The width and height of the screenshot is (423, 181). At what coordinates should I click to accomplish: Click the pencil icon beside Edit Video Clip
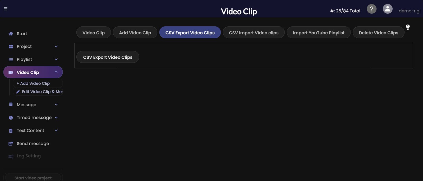18,92
